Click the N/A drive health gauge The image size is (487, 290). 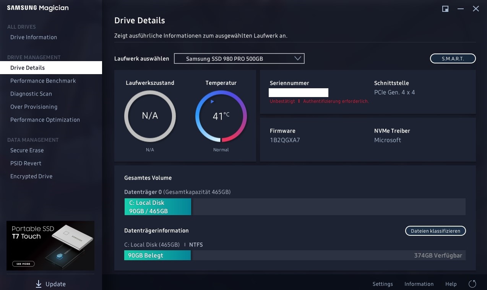point(150,116)
